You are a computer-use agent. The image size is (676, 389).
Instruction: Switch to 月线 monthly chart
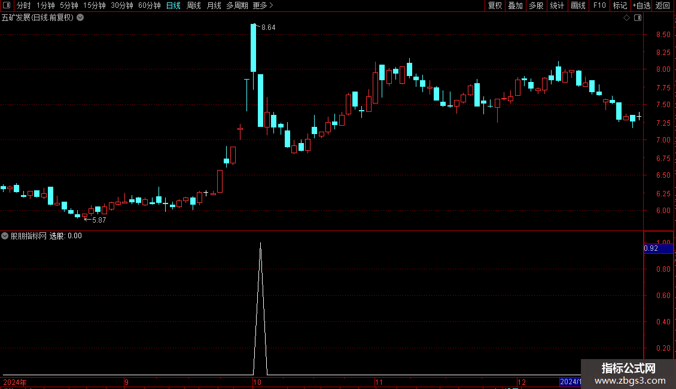click(x=214, y=5)
